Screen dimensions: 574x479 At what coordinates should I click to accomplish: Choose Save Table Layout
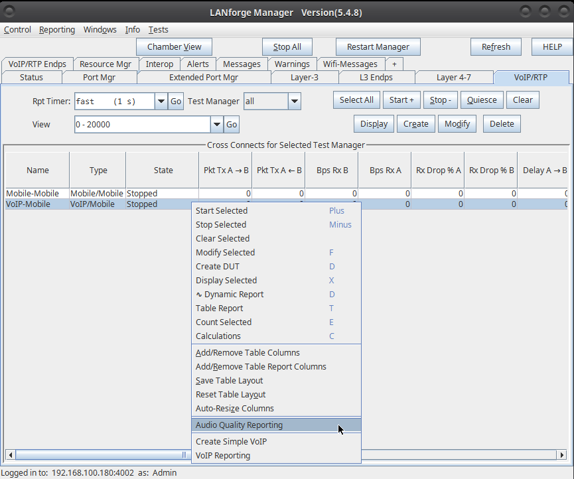click(277, 381)
